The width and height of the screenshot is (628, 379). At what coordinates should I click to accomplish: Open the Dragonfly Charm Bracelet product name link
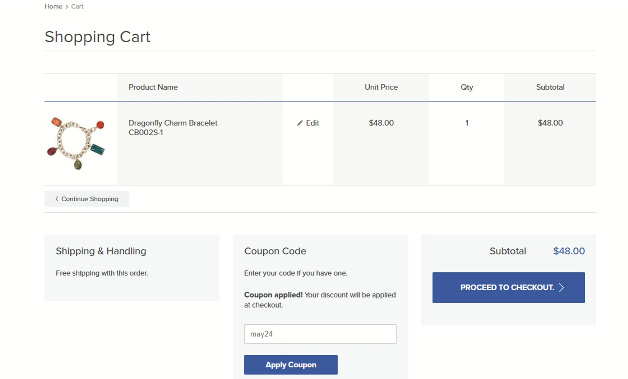[172, 123]
